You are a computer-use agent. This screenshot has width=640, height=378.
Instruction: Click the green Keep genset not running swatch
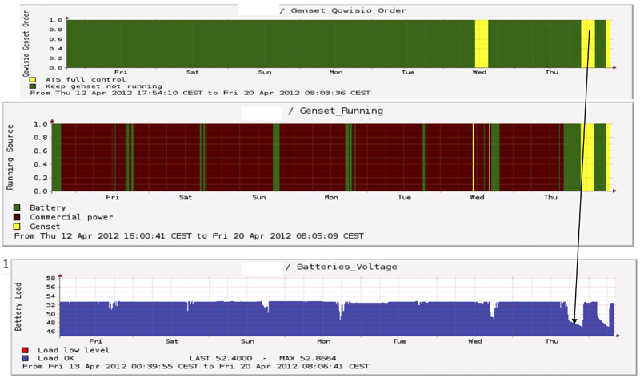33,86
